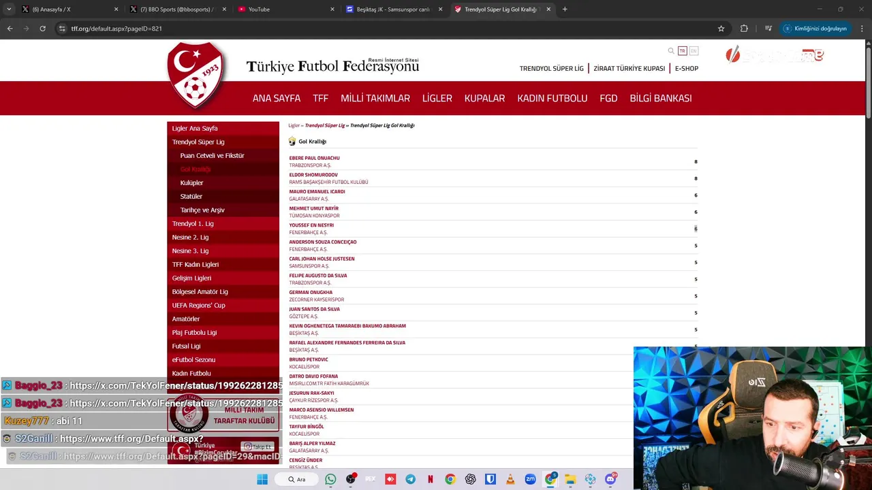This screenshot has height=490, width=872.
Task: Open the E-SHOP link
Action: [687, 69]
